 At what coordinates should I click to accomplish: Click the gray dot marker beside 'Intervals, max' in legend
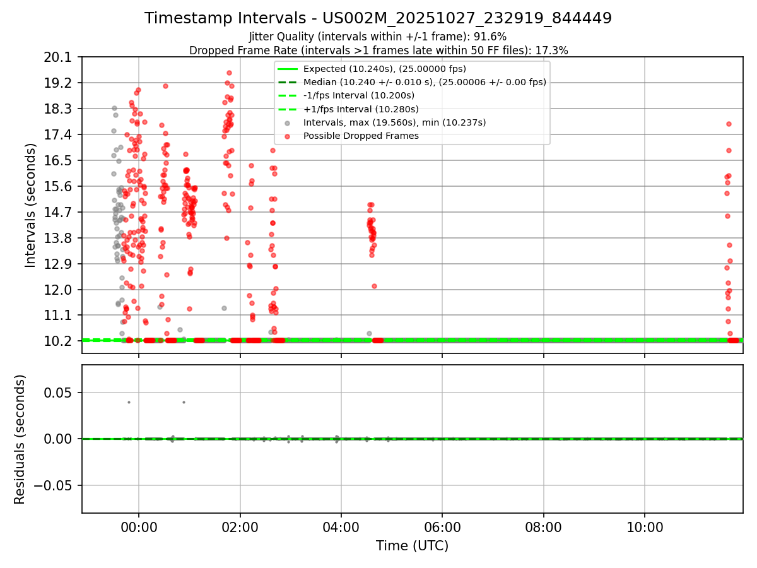pos(288,122)
